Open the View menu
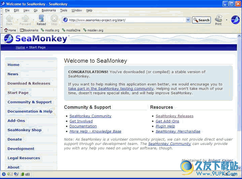This screenshot has height=179, width=242. [x=26, y=10]
